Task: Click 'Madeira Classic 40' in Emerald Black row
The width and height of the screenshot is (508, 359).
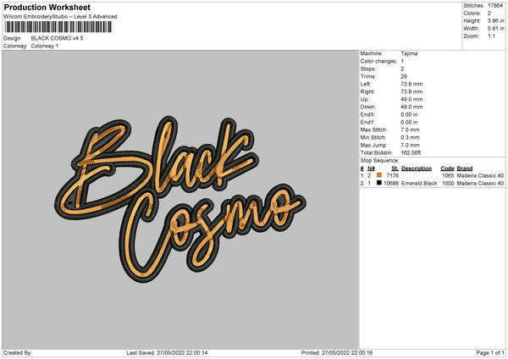Action: click(480, 184)
